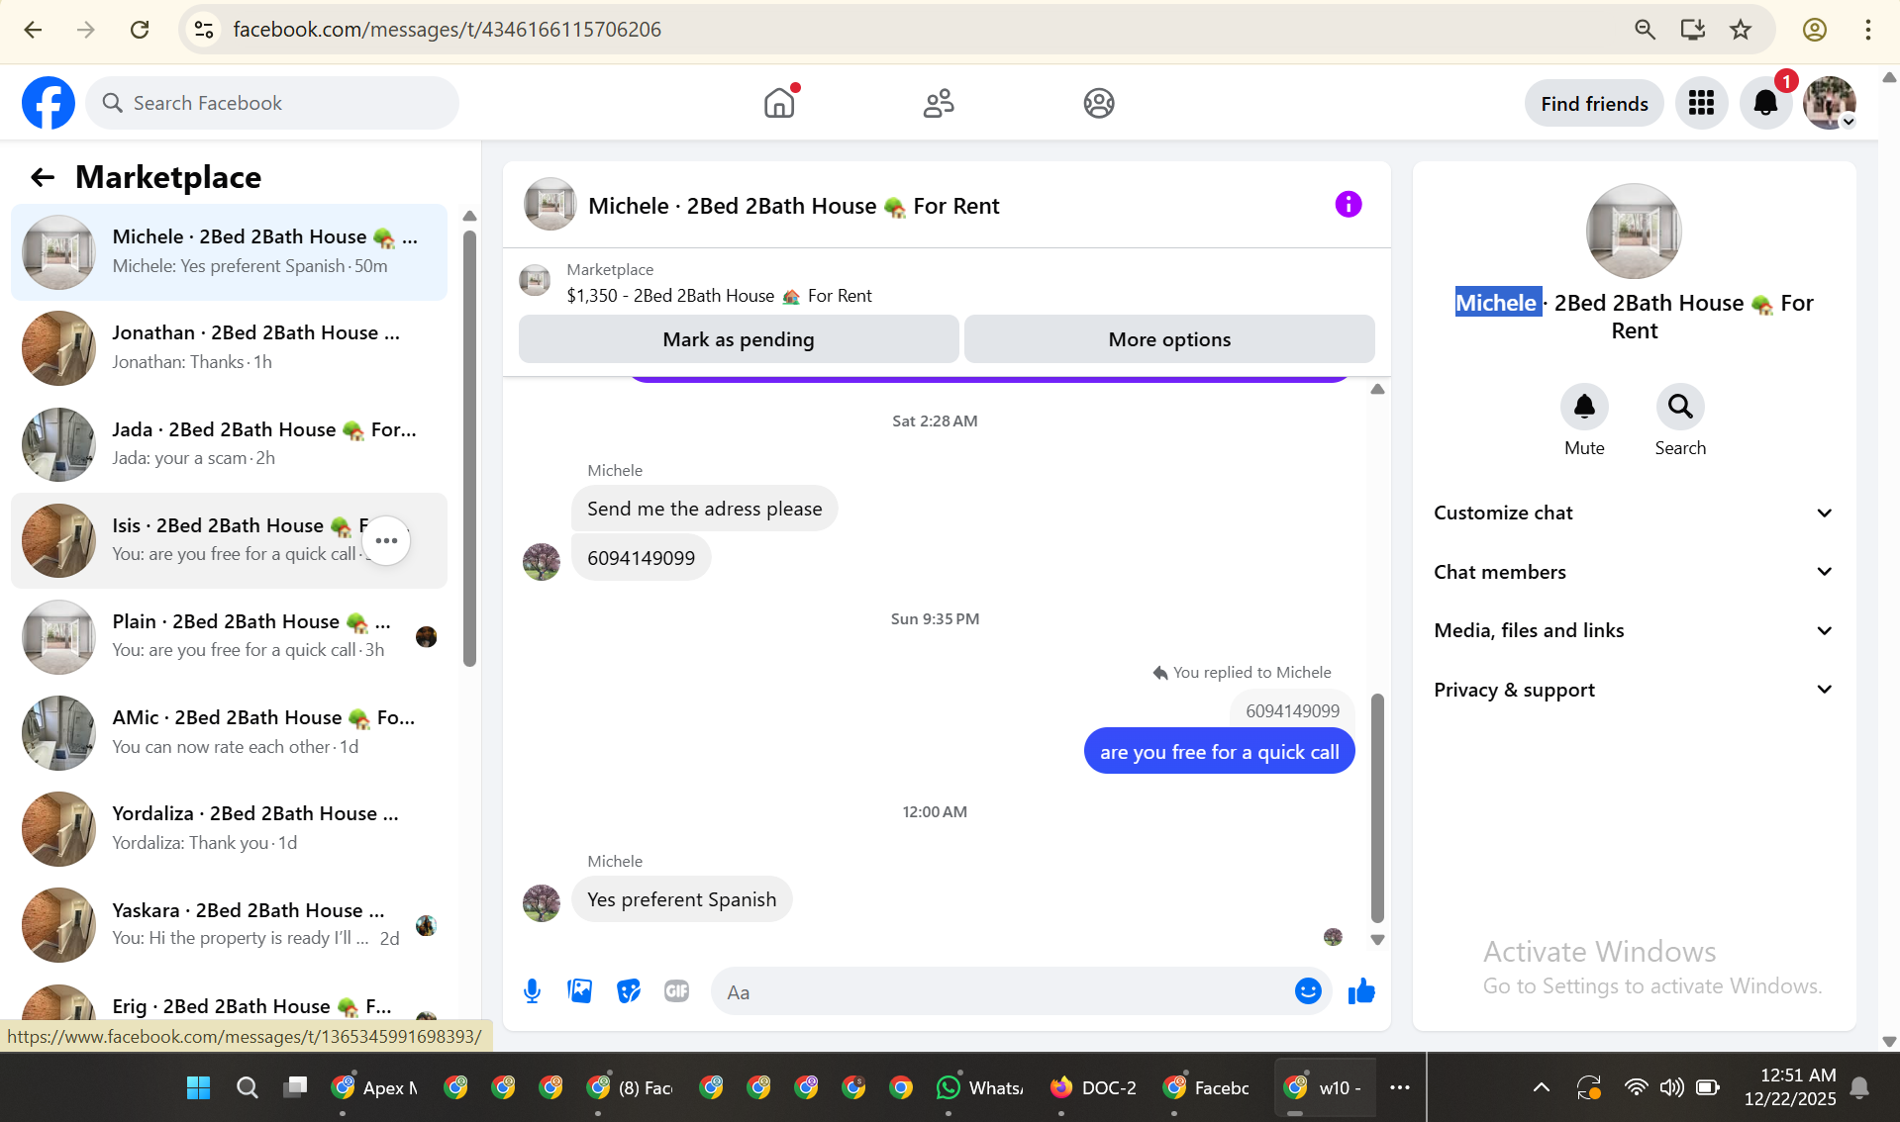1900x1122 pixels.
Task: Choose a sticker with the sticker icon
Action: click(x=629, y=991)
